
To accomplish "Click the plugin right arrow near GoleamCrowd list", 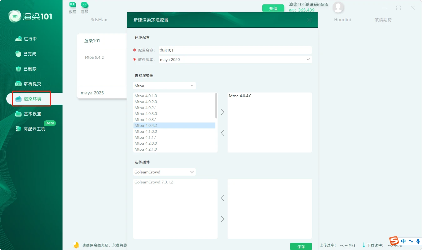I will point(223,219).
